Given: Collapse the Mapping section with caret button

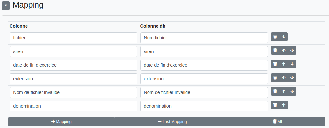Looking at the screenshot, I should [x=6, y=5].
